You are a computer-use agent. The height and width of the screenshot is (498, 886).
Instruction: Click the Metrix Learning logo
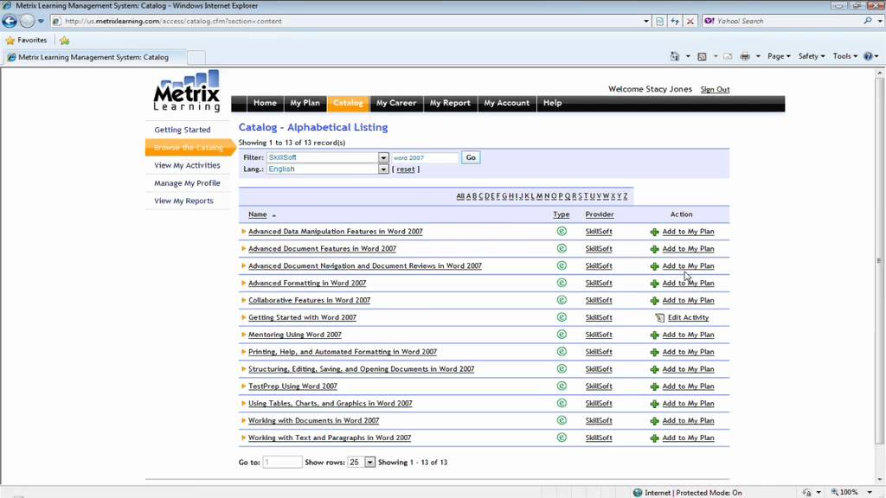coord(187,90)
